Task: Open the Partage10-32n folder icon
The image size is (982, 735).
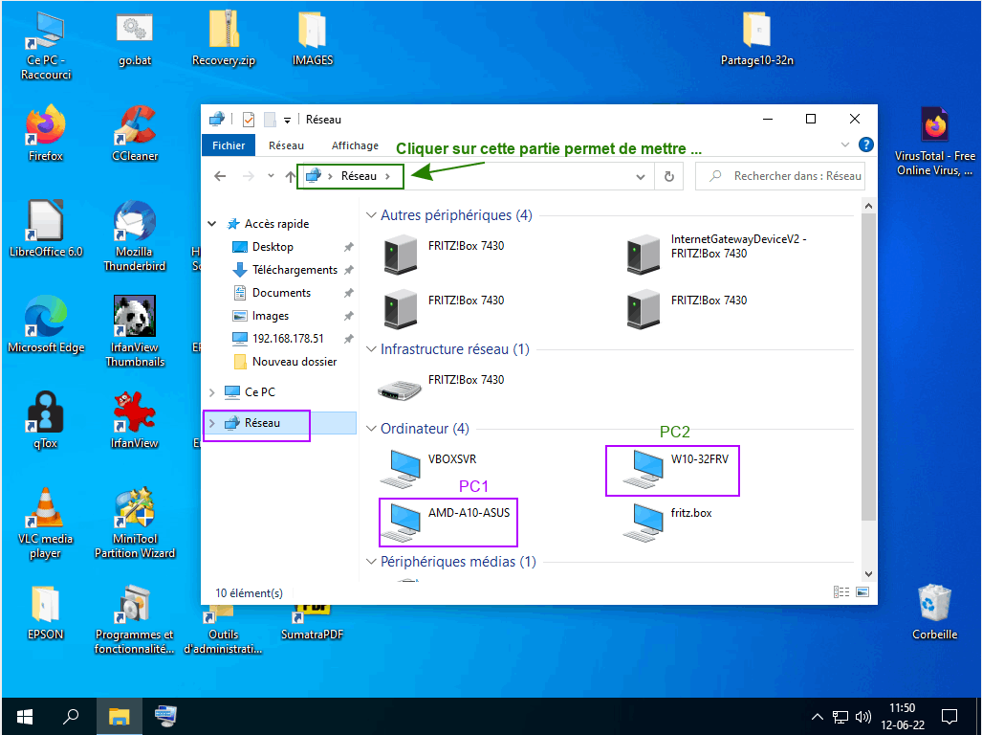Action: 757,39
